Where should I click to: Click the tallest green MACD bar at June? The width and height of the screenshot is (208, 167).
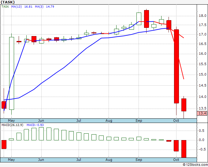click(41, 134)
